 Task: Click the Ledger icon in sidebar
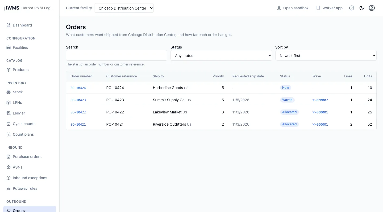coord(9,113)
